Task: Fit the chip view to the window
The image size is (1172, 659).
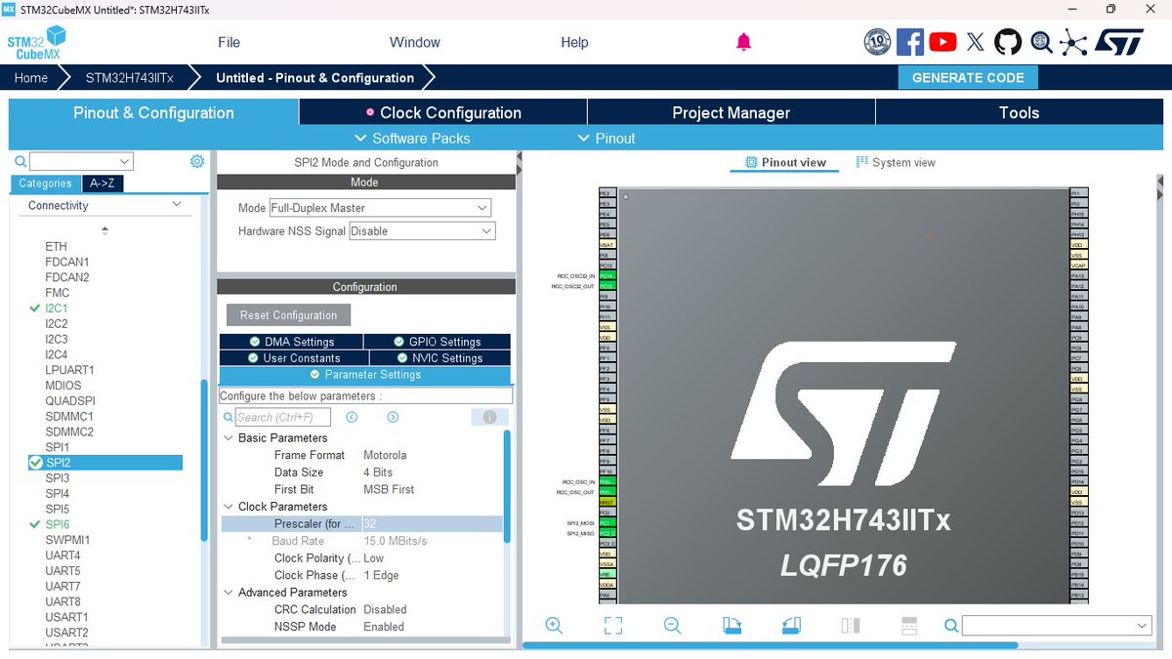Action: 612,626
